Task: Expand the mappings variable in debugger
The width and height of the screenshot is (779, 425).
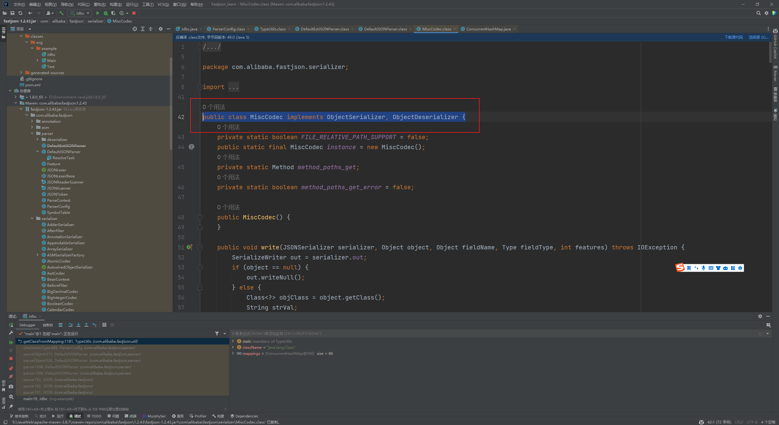Action: [233, 353]
